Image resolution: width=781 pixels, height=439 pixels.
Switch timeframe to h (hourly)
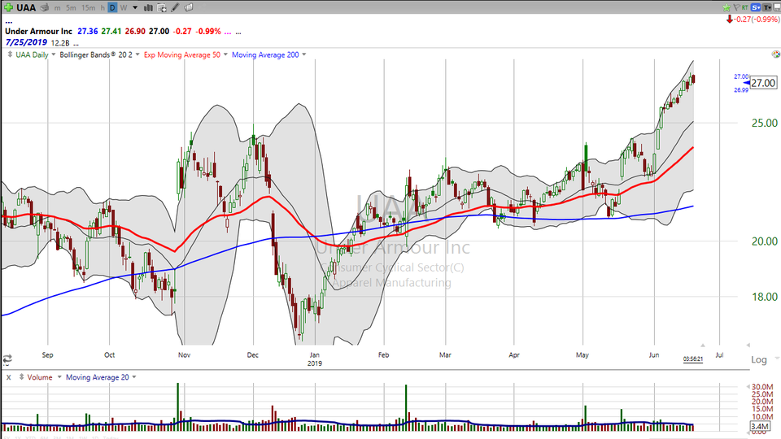click(103, 7)
